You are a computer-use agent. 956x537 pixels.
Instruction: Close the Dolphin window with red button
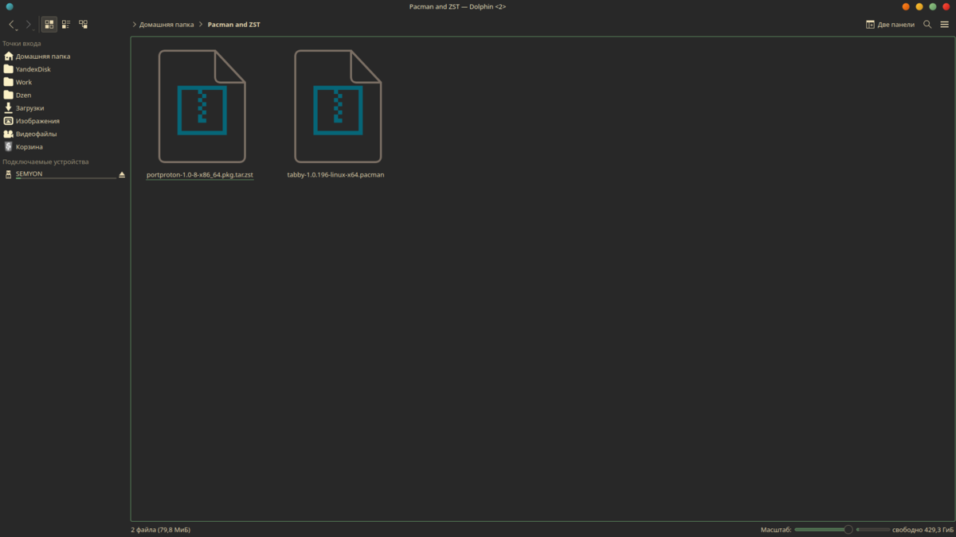946,6
